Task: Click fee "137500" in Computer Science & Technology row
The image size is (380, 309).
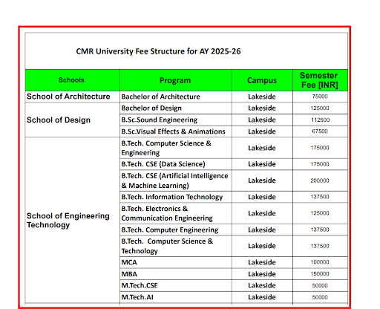Action: click(x=320, y=246)
